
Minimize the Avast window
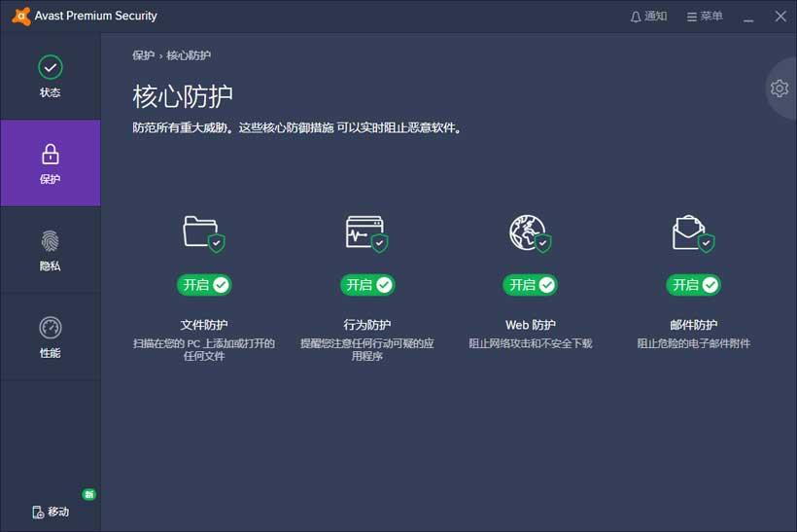coord(748,17)
